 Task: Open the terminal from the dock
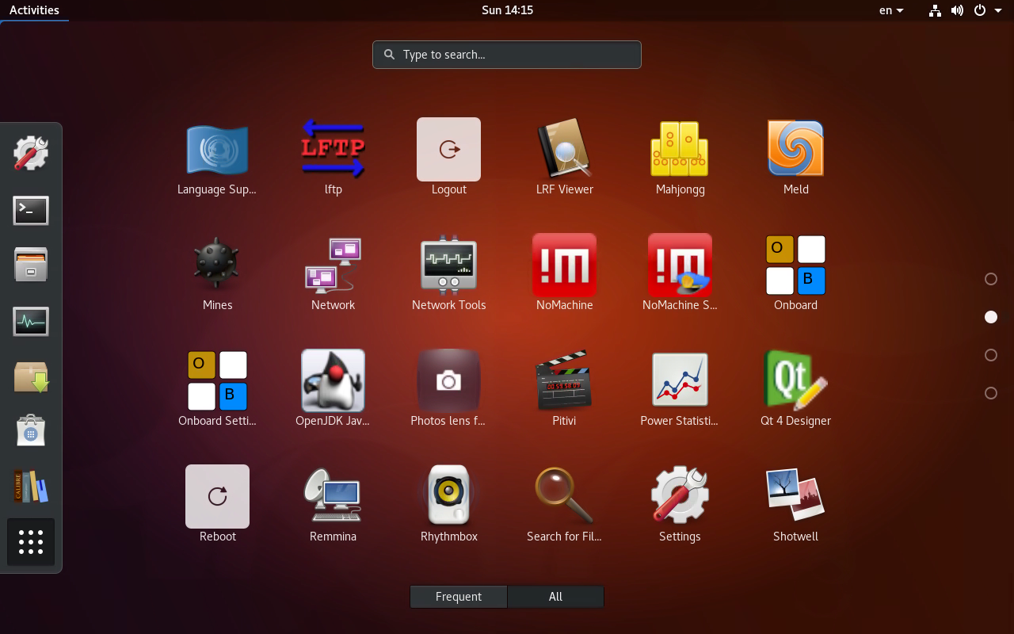tap(31, 210)
